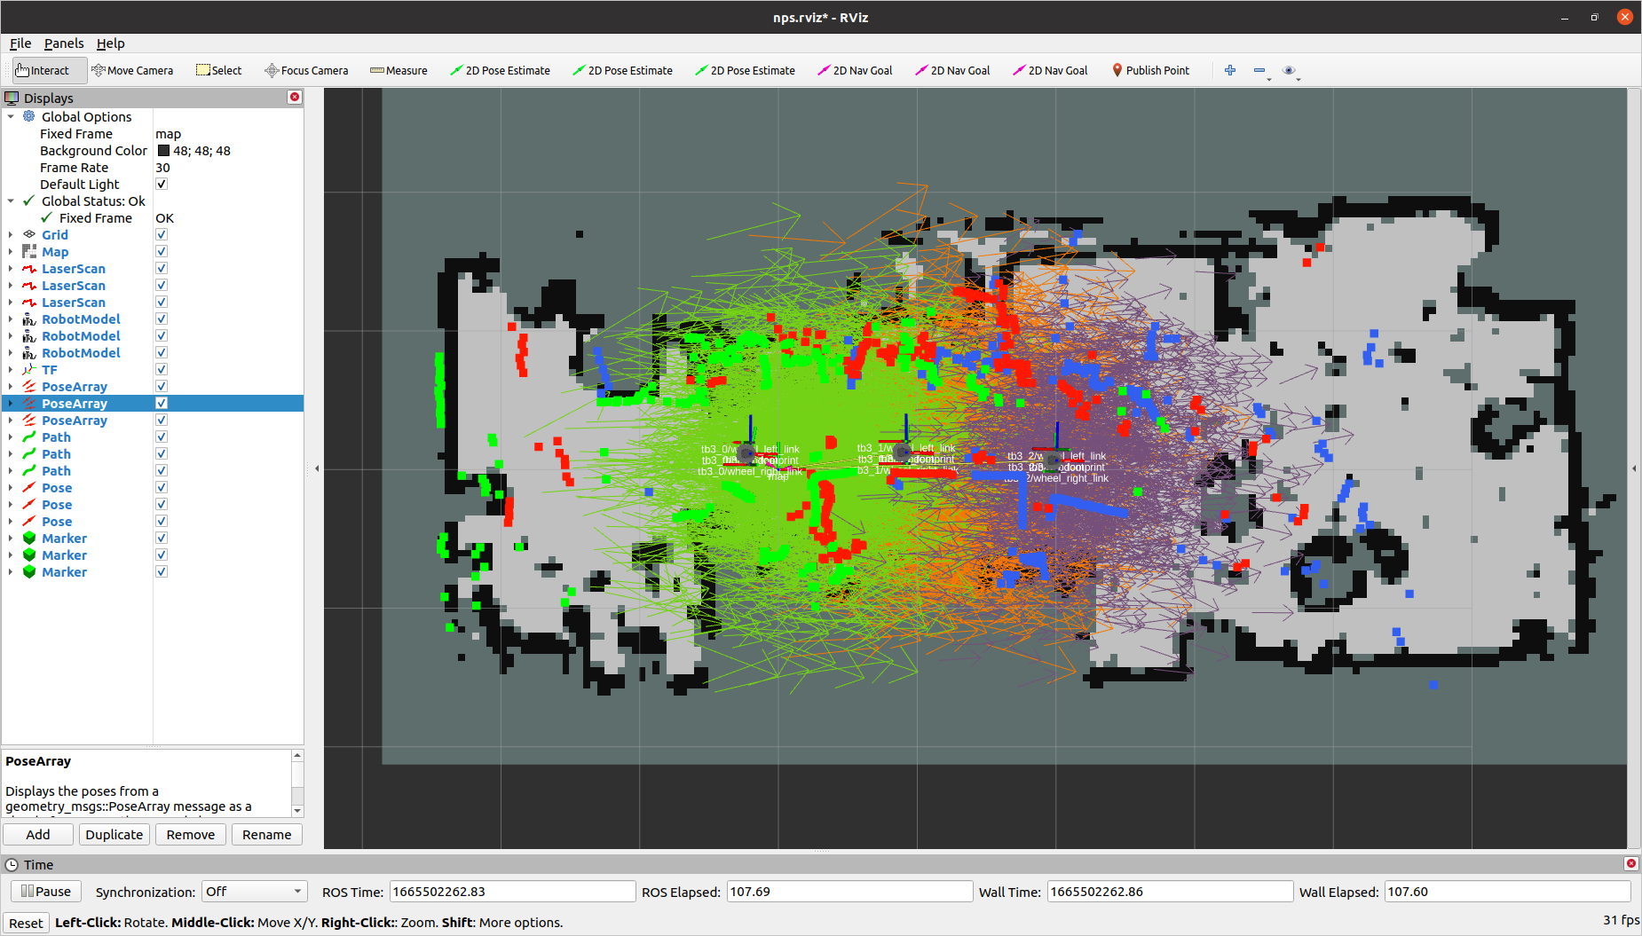1642x936 pixels.
Task: Disable the Map display checkbox
Action: 162,252
